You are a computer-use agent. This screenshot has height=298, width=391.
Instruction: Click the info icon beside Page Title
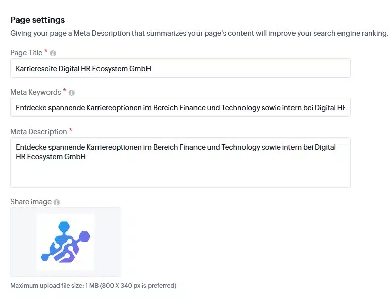pyautogui.click(x=53, y=53)
